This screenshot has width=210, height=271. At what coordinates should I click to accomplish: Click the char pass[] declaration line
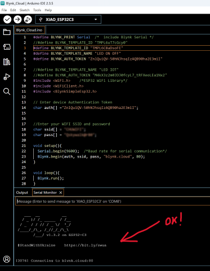[x=65, y=135]
